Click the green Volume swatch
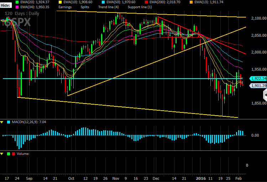The image size is (267, 182). click(9, 154)
